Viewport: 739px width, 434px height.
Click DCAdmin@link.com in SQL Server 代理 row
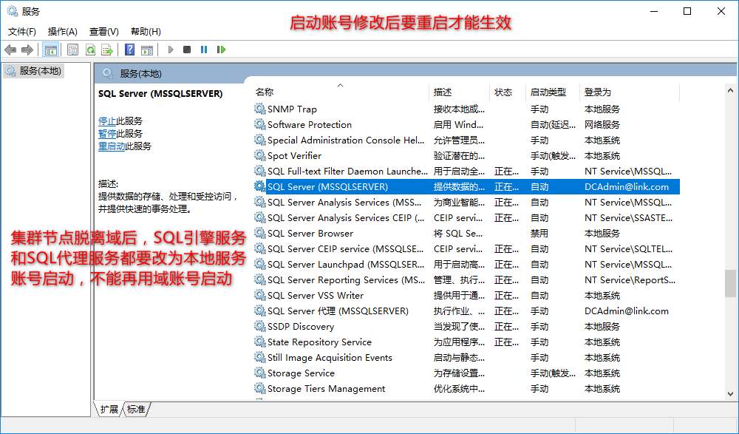click(627, 311)
